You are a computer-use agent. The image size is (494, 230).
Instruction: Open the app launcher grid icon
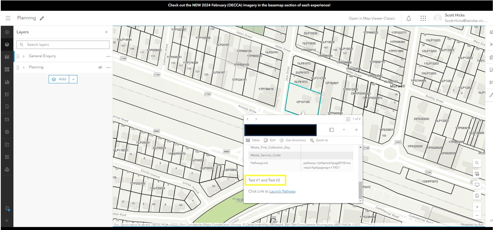click(423, 18)
